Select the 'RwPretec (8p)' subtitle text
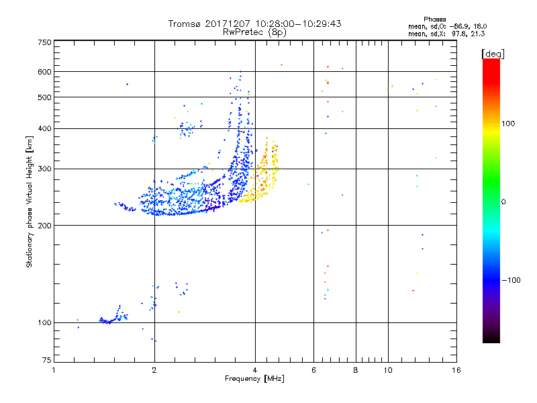The width and height of the screenshot is (537, 403). (254, 32)
